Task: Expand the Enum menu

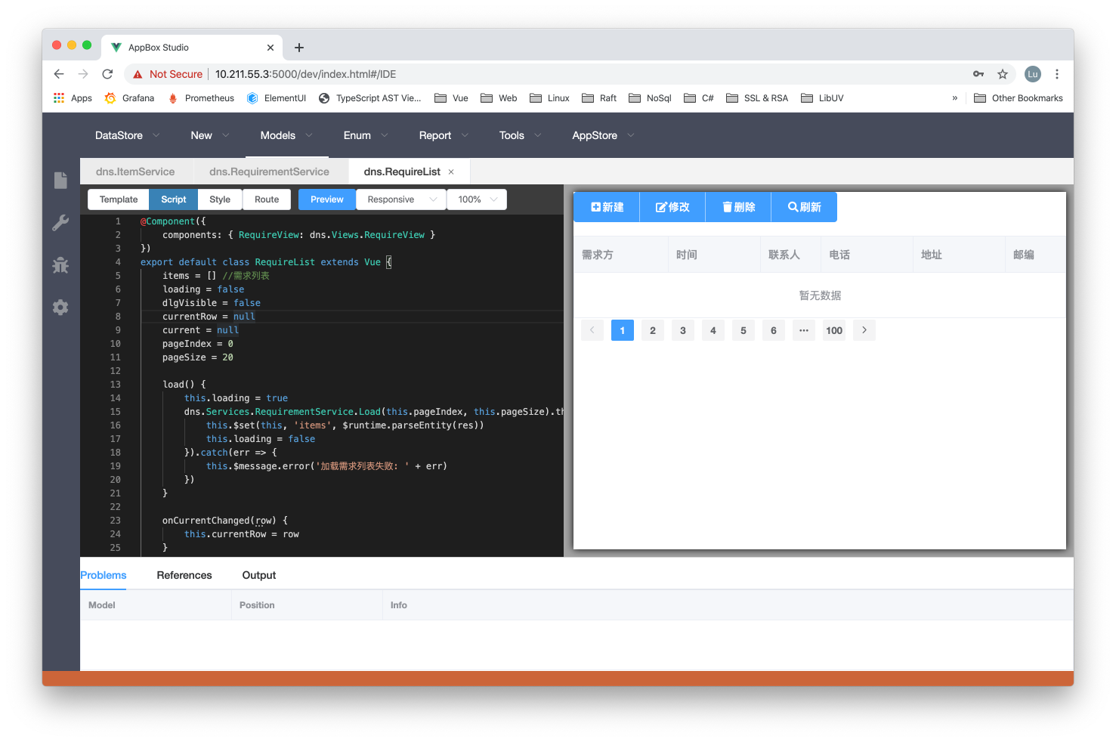Action: [366, 135]
